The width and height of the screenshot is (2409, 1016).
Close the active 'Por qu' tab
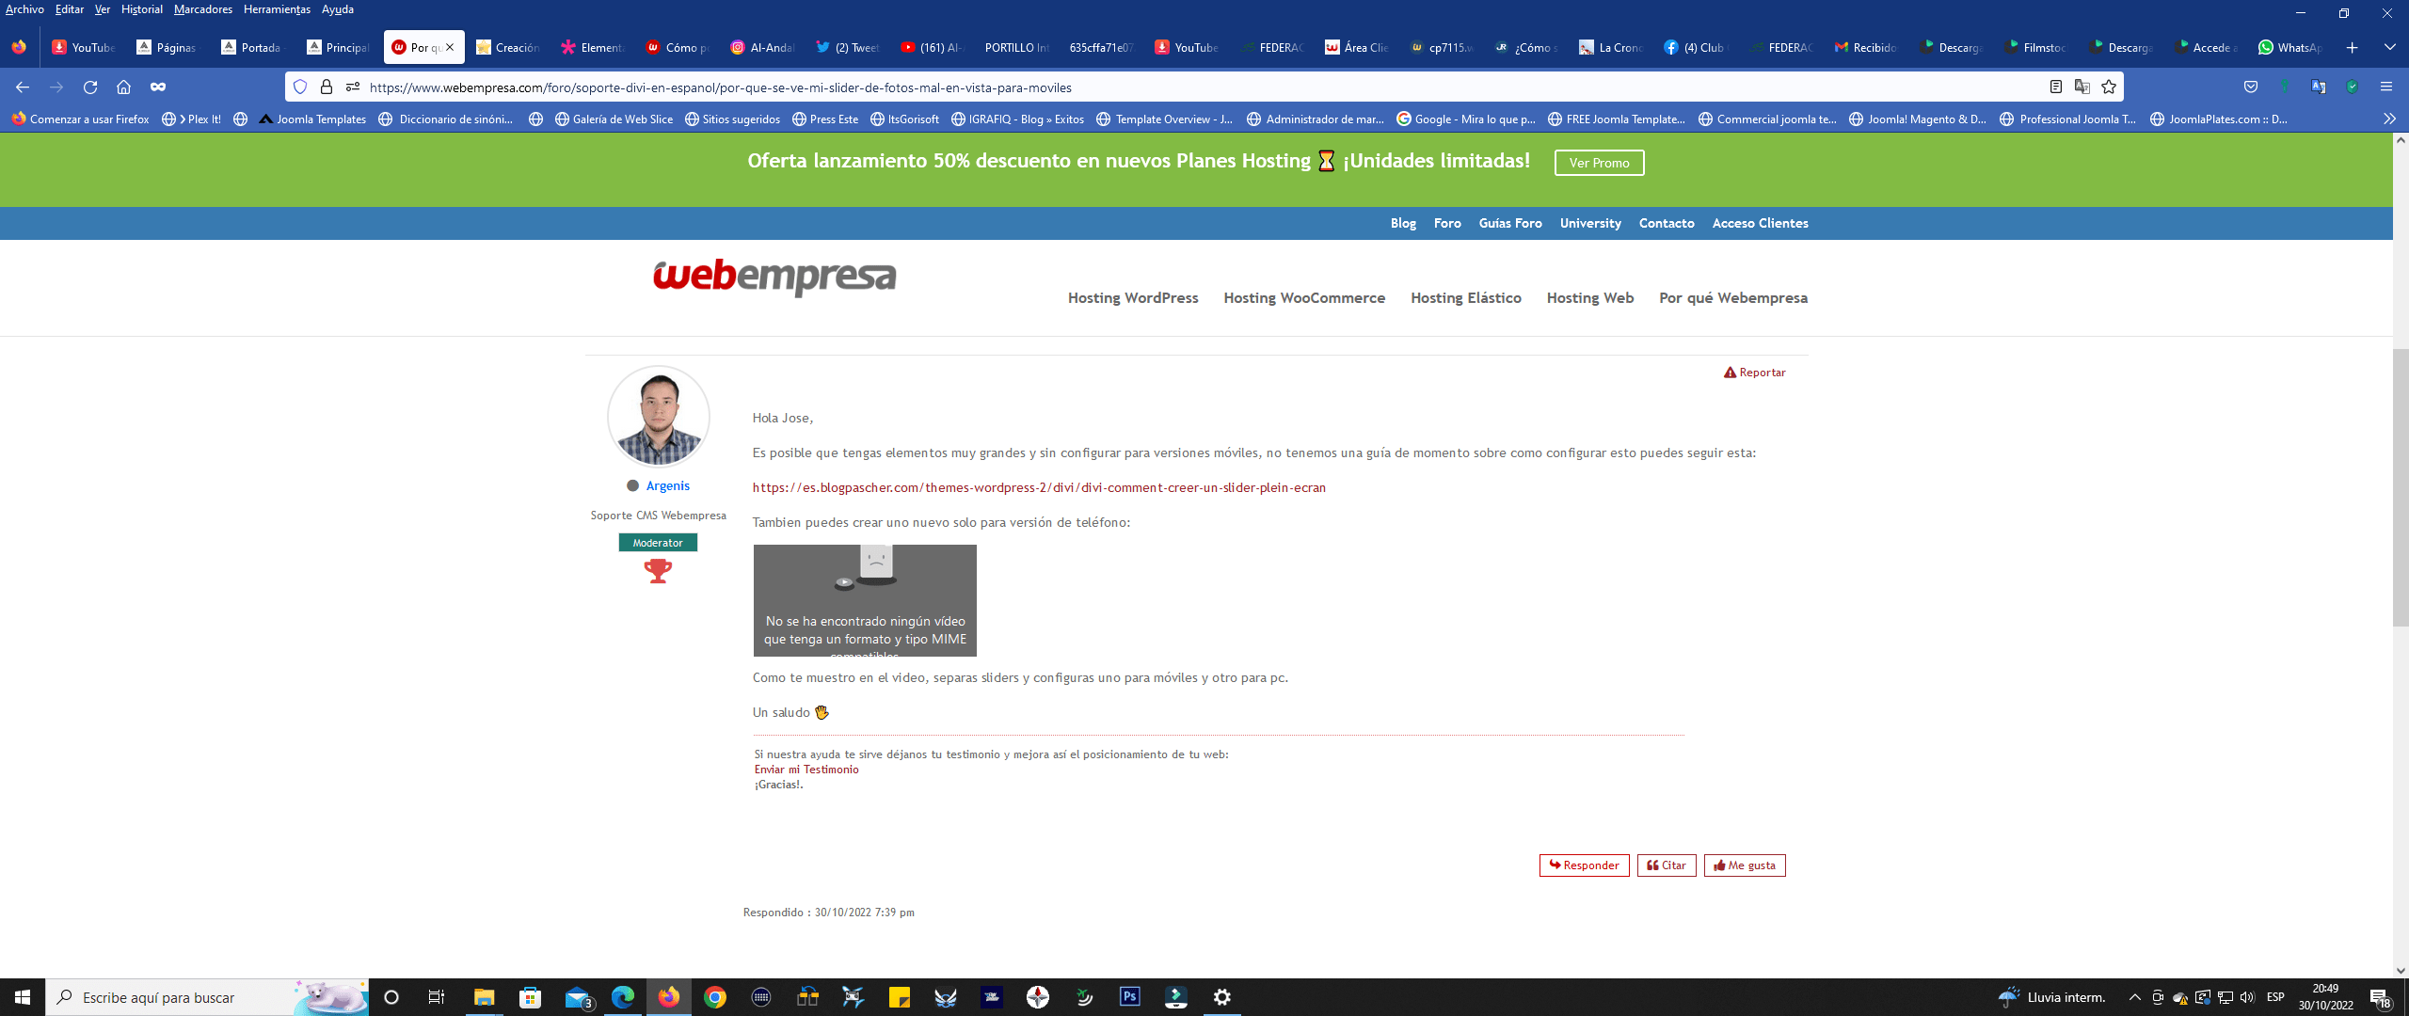[x=450, y=47]
